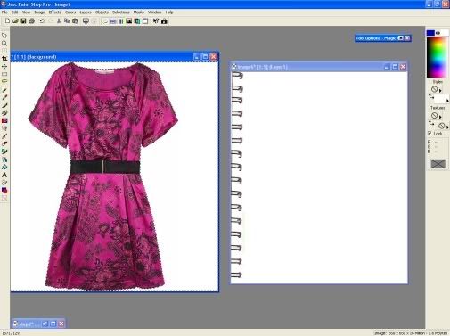Select the Color Replacer tool

point(4,120)
